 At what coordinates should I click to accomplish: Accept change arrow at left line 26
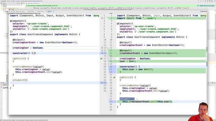[102, 83]
